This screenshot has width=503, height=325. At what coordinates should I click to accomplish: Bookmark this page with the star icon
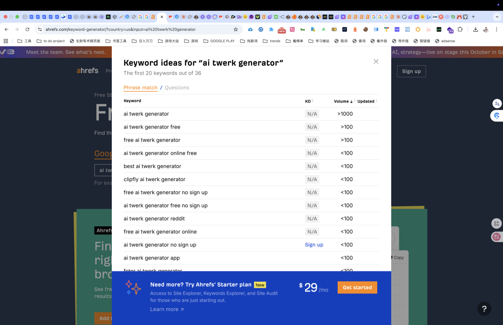click(236, 29)
